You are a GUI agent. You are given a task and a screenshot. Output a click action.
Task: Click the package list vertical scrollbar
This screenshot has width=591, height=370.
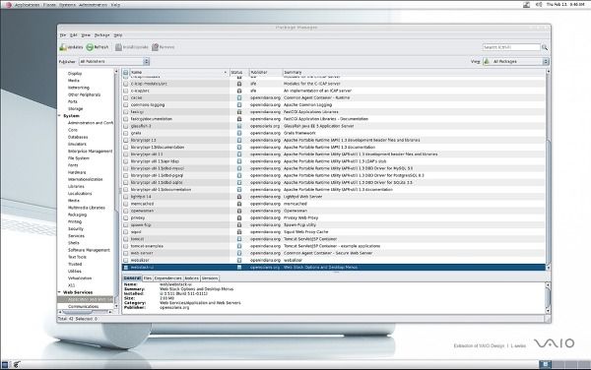pyautogui.click(x=548, y=169)
